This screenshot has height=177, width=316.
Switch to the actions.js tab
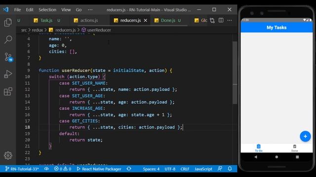coord(89,21)
